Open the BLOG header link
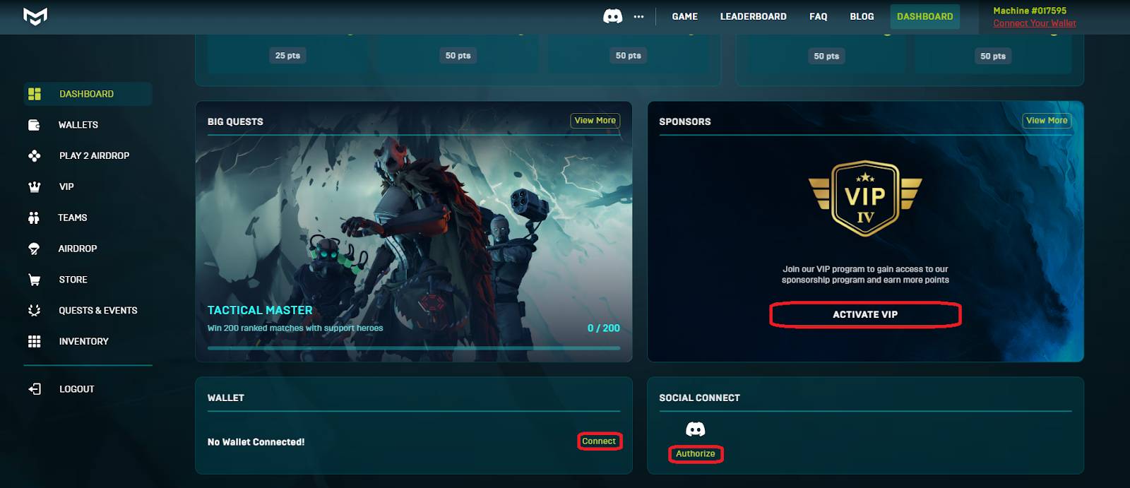The height and width of the screenshot is (488, 1130). pos(862,16)
